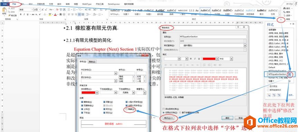300x132 pixels.
Task: Click Cancel (取消) in the Modify Style dialog
Action: click(241, 118)
